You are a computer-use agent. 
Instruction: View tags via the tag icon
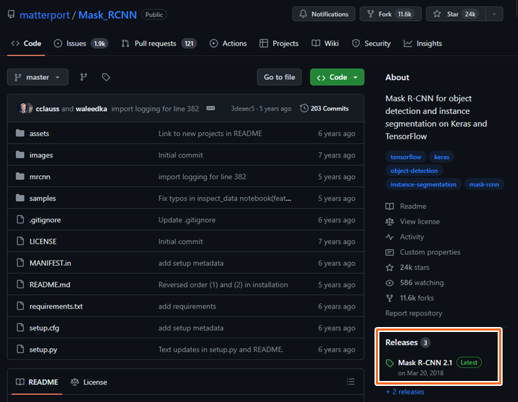pyautogui.click(x=106, y=77)
